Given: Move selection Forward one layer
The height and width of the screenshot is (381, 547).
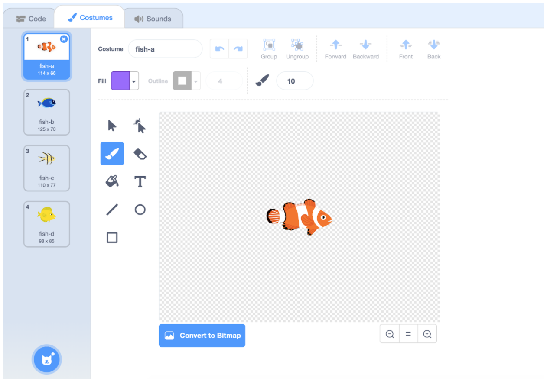Looking at the screenshot, I should [335, 45].
